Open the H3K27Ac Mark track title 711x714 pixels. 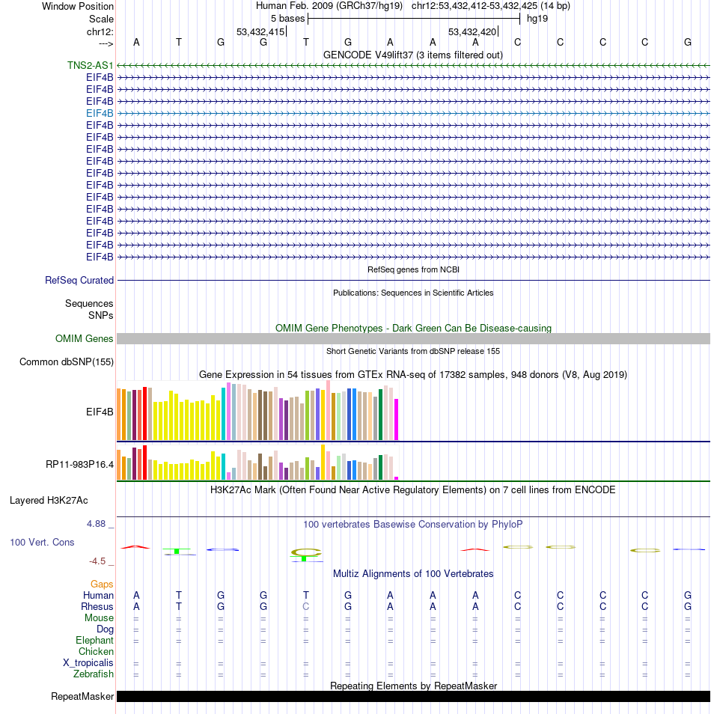413,490
